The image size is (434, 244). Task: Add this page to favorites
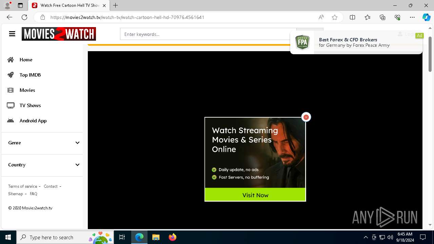(x=335, y=17)
